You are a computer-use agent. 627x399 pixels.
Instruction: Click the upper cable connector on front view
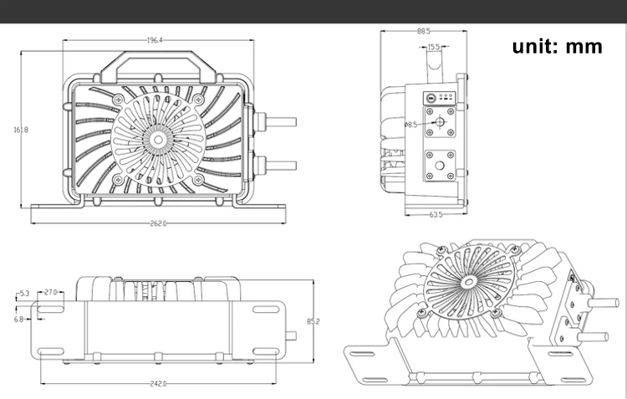coord(275,121)
